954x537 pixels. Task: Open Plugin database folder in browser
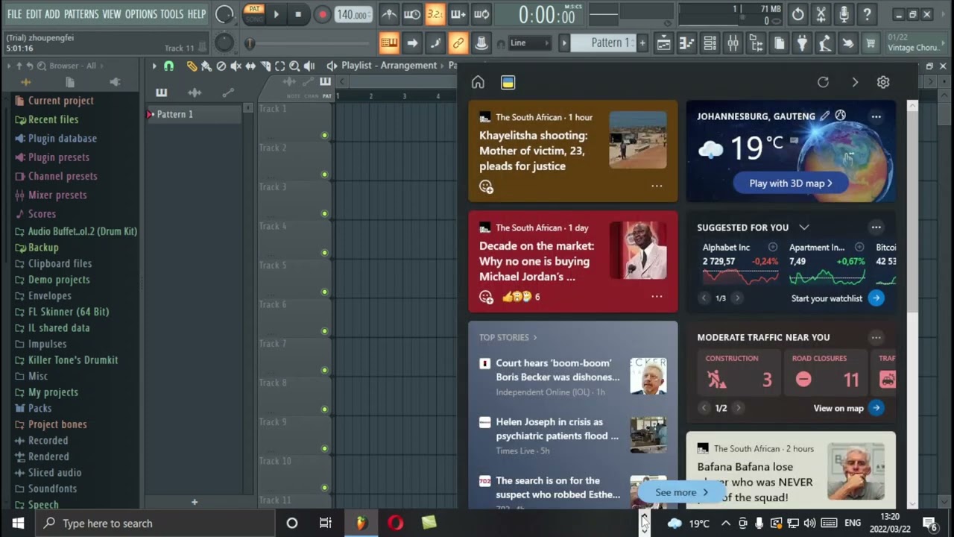pos(63,138)
